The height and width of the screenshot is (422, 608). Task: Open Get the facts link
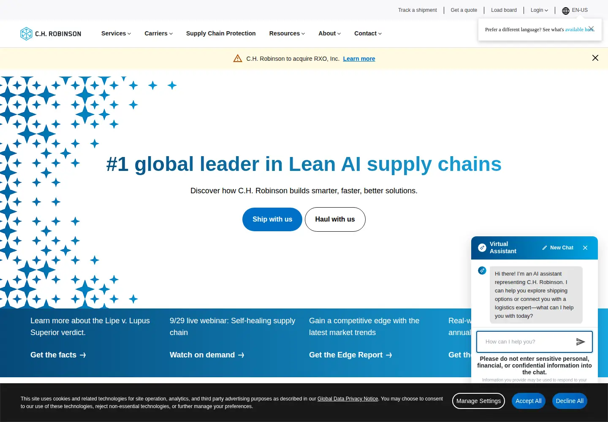pos(58,355)
